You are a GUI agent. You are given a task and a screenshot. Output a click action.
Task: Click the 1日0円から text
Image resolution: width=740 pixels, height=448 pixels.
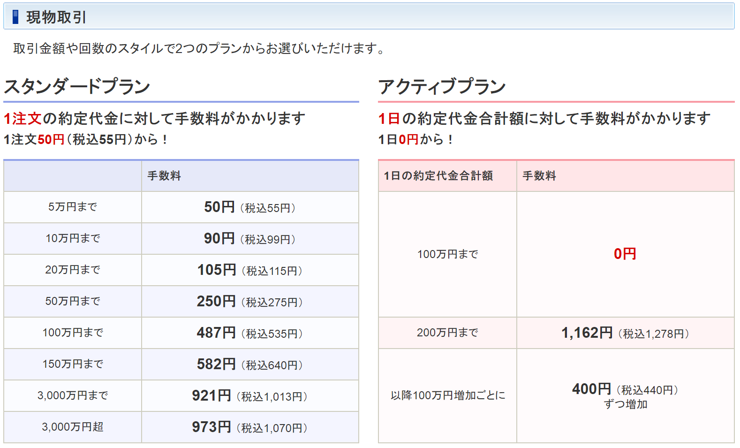(x=415, y=139)
